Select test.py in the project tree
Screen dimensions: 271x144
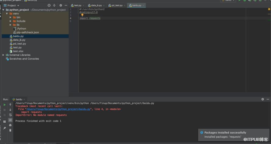tap(17, 47)
